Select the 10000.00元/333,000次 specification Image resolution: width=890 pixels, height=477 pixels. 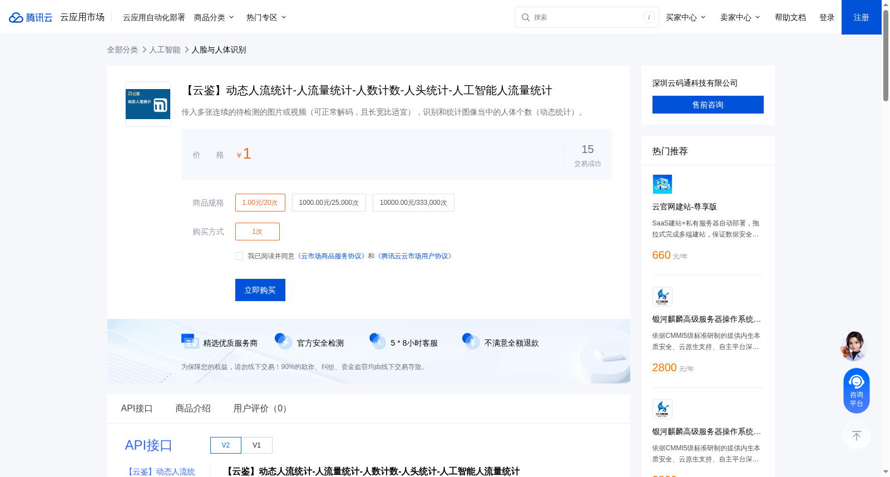(x=413, y=203)
